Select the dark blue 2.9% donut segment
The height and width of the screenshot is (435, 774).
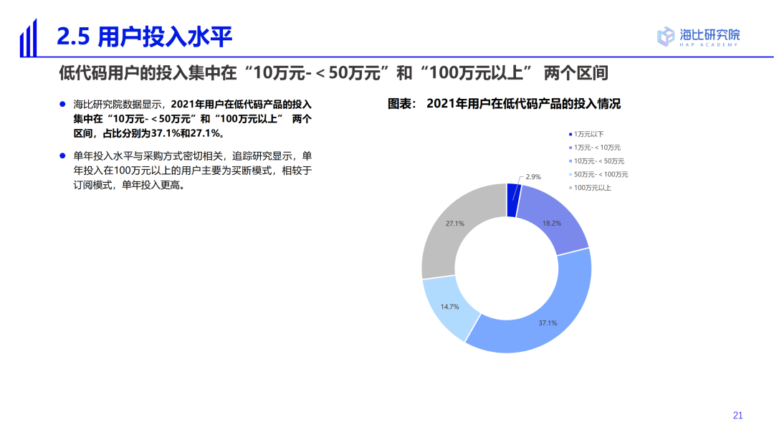point(513,200)
